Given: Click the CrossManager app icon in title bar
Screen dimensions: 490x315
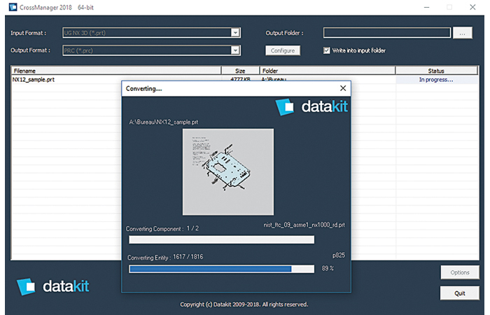Looking at the screenshot, I should pos(13,7).
